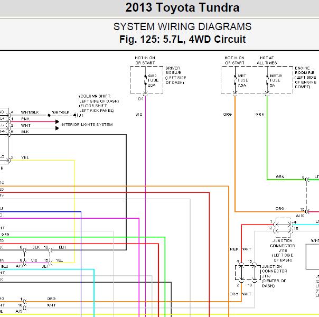Click the arrowhead ending the PNK wire
This screenshot has width=319, height=317.
coord(58,122)
